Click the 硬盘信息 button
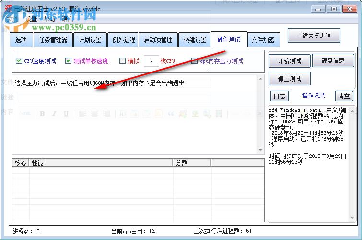362x240 pixels. click(x=333, y=60)
